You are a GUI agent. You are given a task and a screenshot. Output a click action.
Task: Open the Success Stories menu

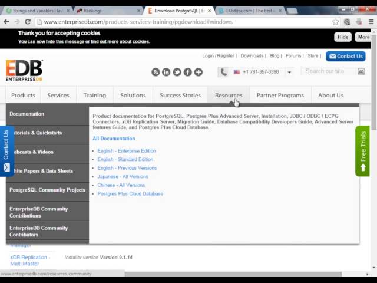[x=180, y=96]
